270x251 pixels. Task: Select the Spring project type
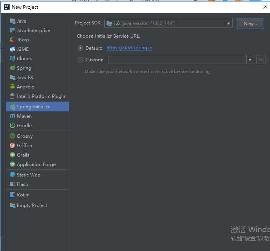[x=37, y=68]
